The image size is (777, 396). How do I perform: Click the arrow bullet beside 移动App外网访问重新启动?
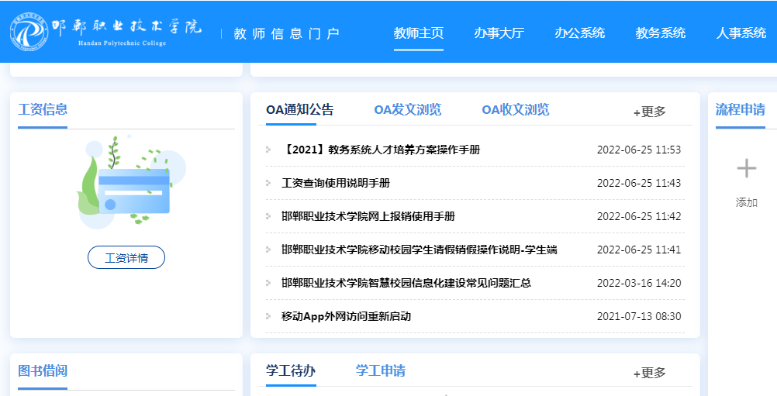(268, 316)
